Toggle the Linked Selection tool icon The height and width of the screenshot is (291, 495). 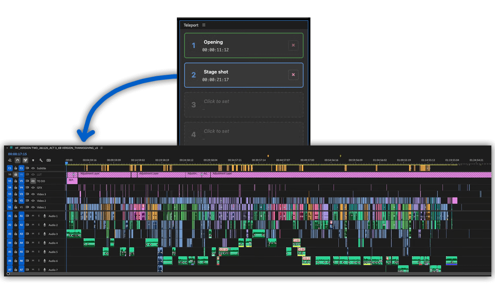[25, 160]
